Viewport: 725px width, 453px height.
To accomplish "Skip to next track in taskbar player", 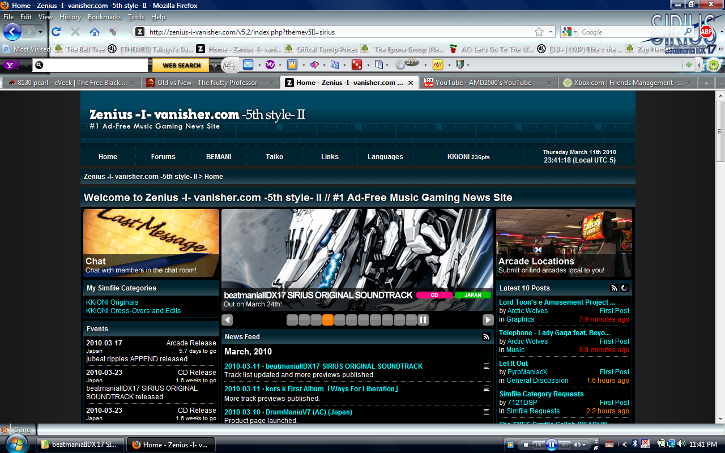I will pos(565,445).
